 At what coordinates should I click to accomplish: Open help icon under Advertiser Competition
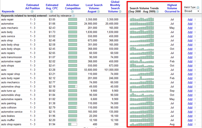pos(72,11)
